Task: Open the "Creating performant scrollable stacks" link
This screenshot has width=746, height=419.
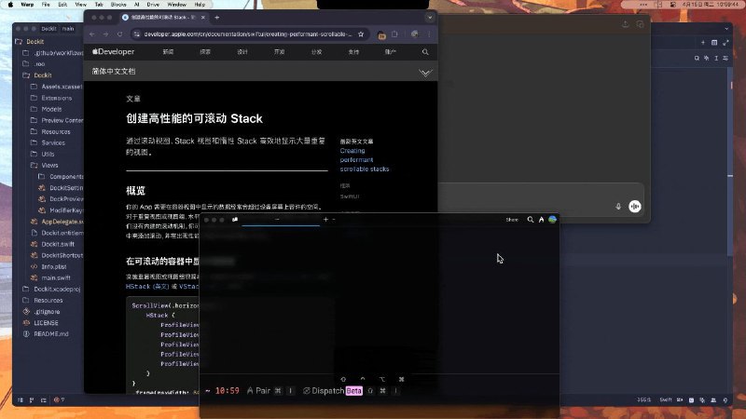Action: pyautogui.click(x=364, y=159)
